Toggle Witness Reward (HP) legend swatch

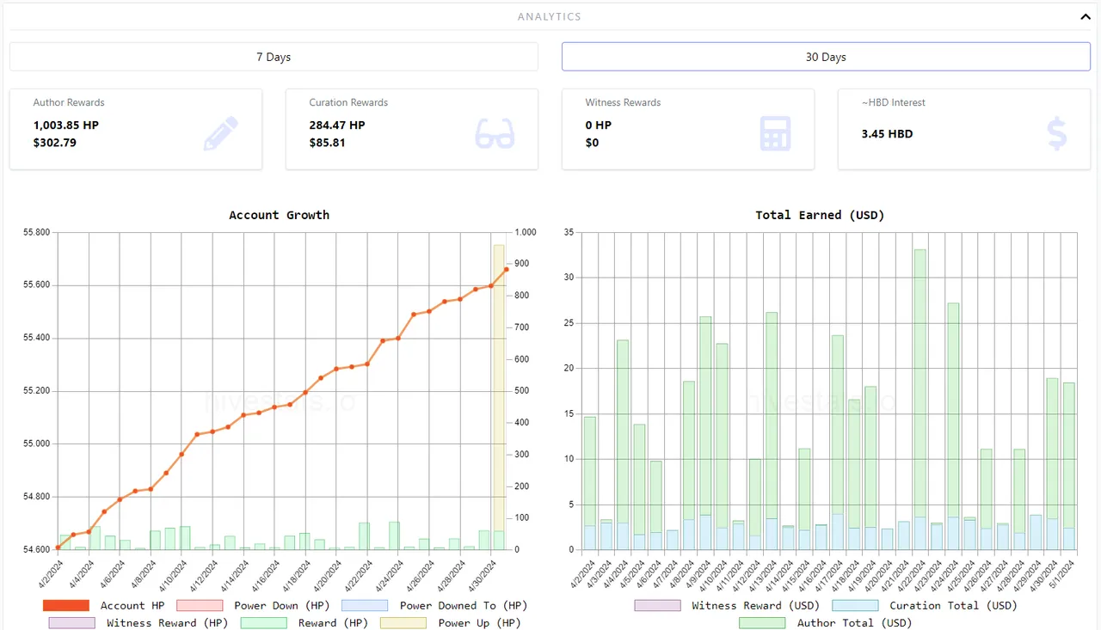click(72, 622)
